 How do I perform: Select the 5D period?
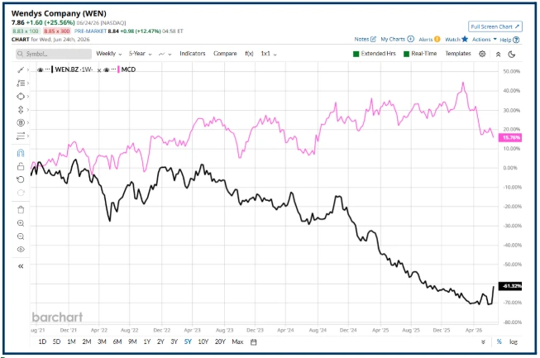[x=56, y=341]
